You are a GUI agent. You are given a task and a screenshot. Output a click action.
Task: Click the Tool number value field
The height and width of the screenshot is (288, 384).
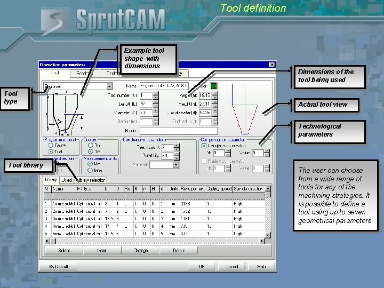click(x=146, y=95)
